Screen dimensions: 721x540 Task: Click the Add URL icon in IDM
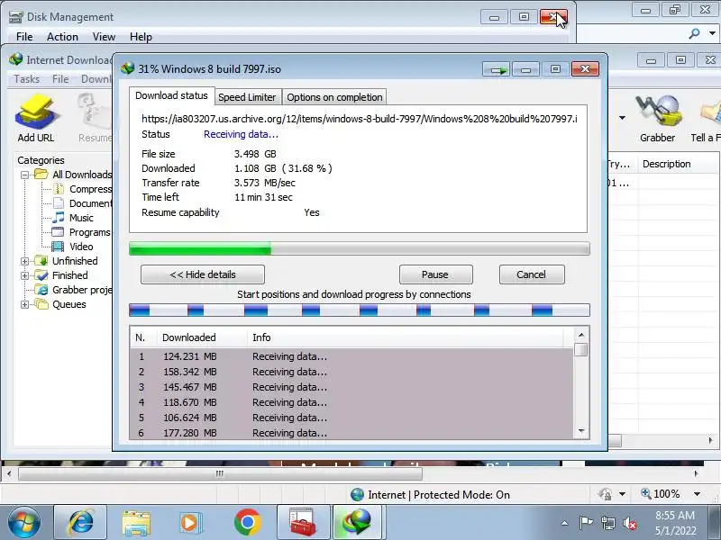tap(36, 112)
